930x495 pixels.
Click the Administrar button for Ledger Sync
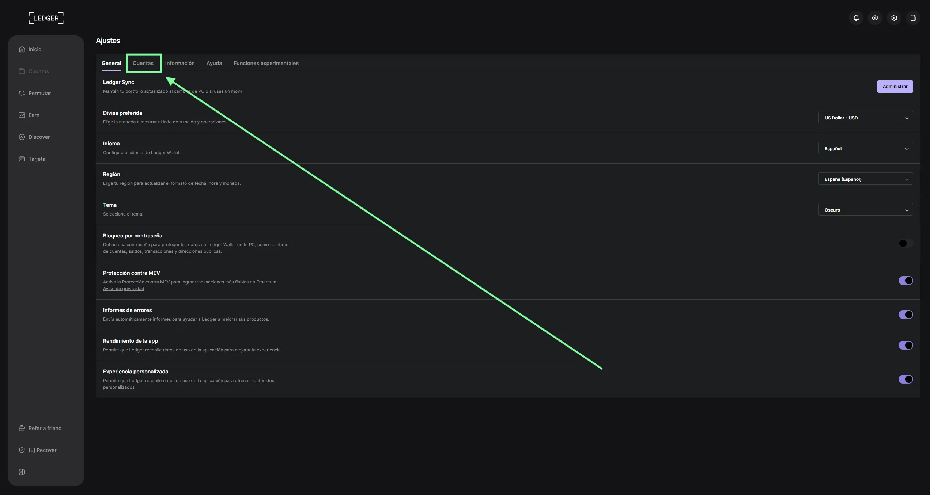click(895, 87)
